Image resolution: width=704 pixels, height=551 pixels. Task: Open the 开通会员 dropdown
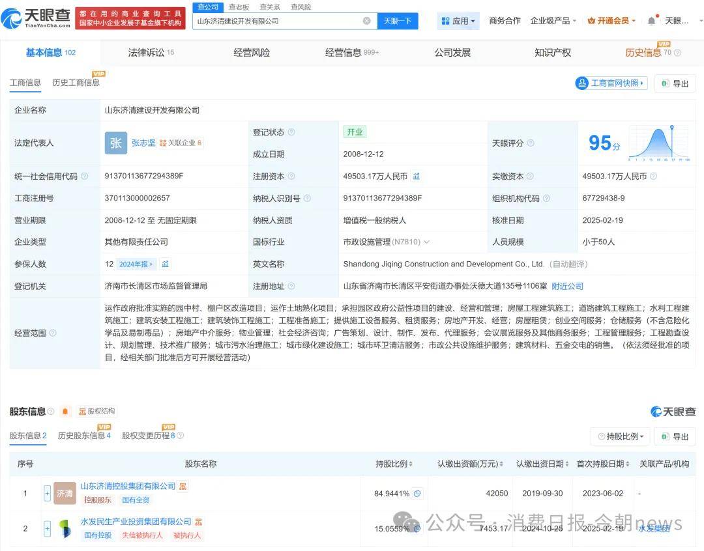pyautogui.click(x=611, y=21)
